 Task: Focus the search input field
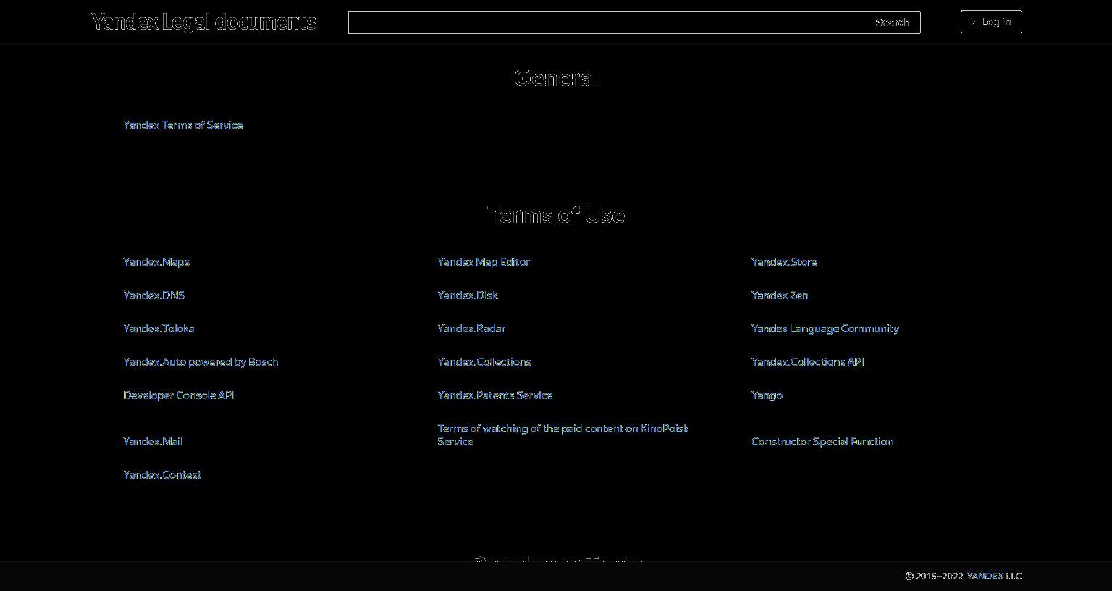pos(606,22)
